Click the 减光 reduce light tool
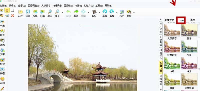Image resolution: width=200 pixels, height=91 pixels. (2, 42)
